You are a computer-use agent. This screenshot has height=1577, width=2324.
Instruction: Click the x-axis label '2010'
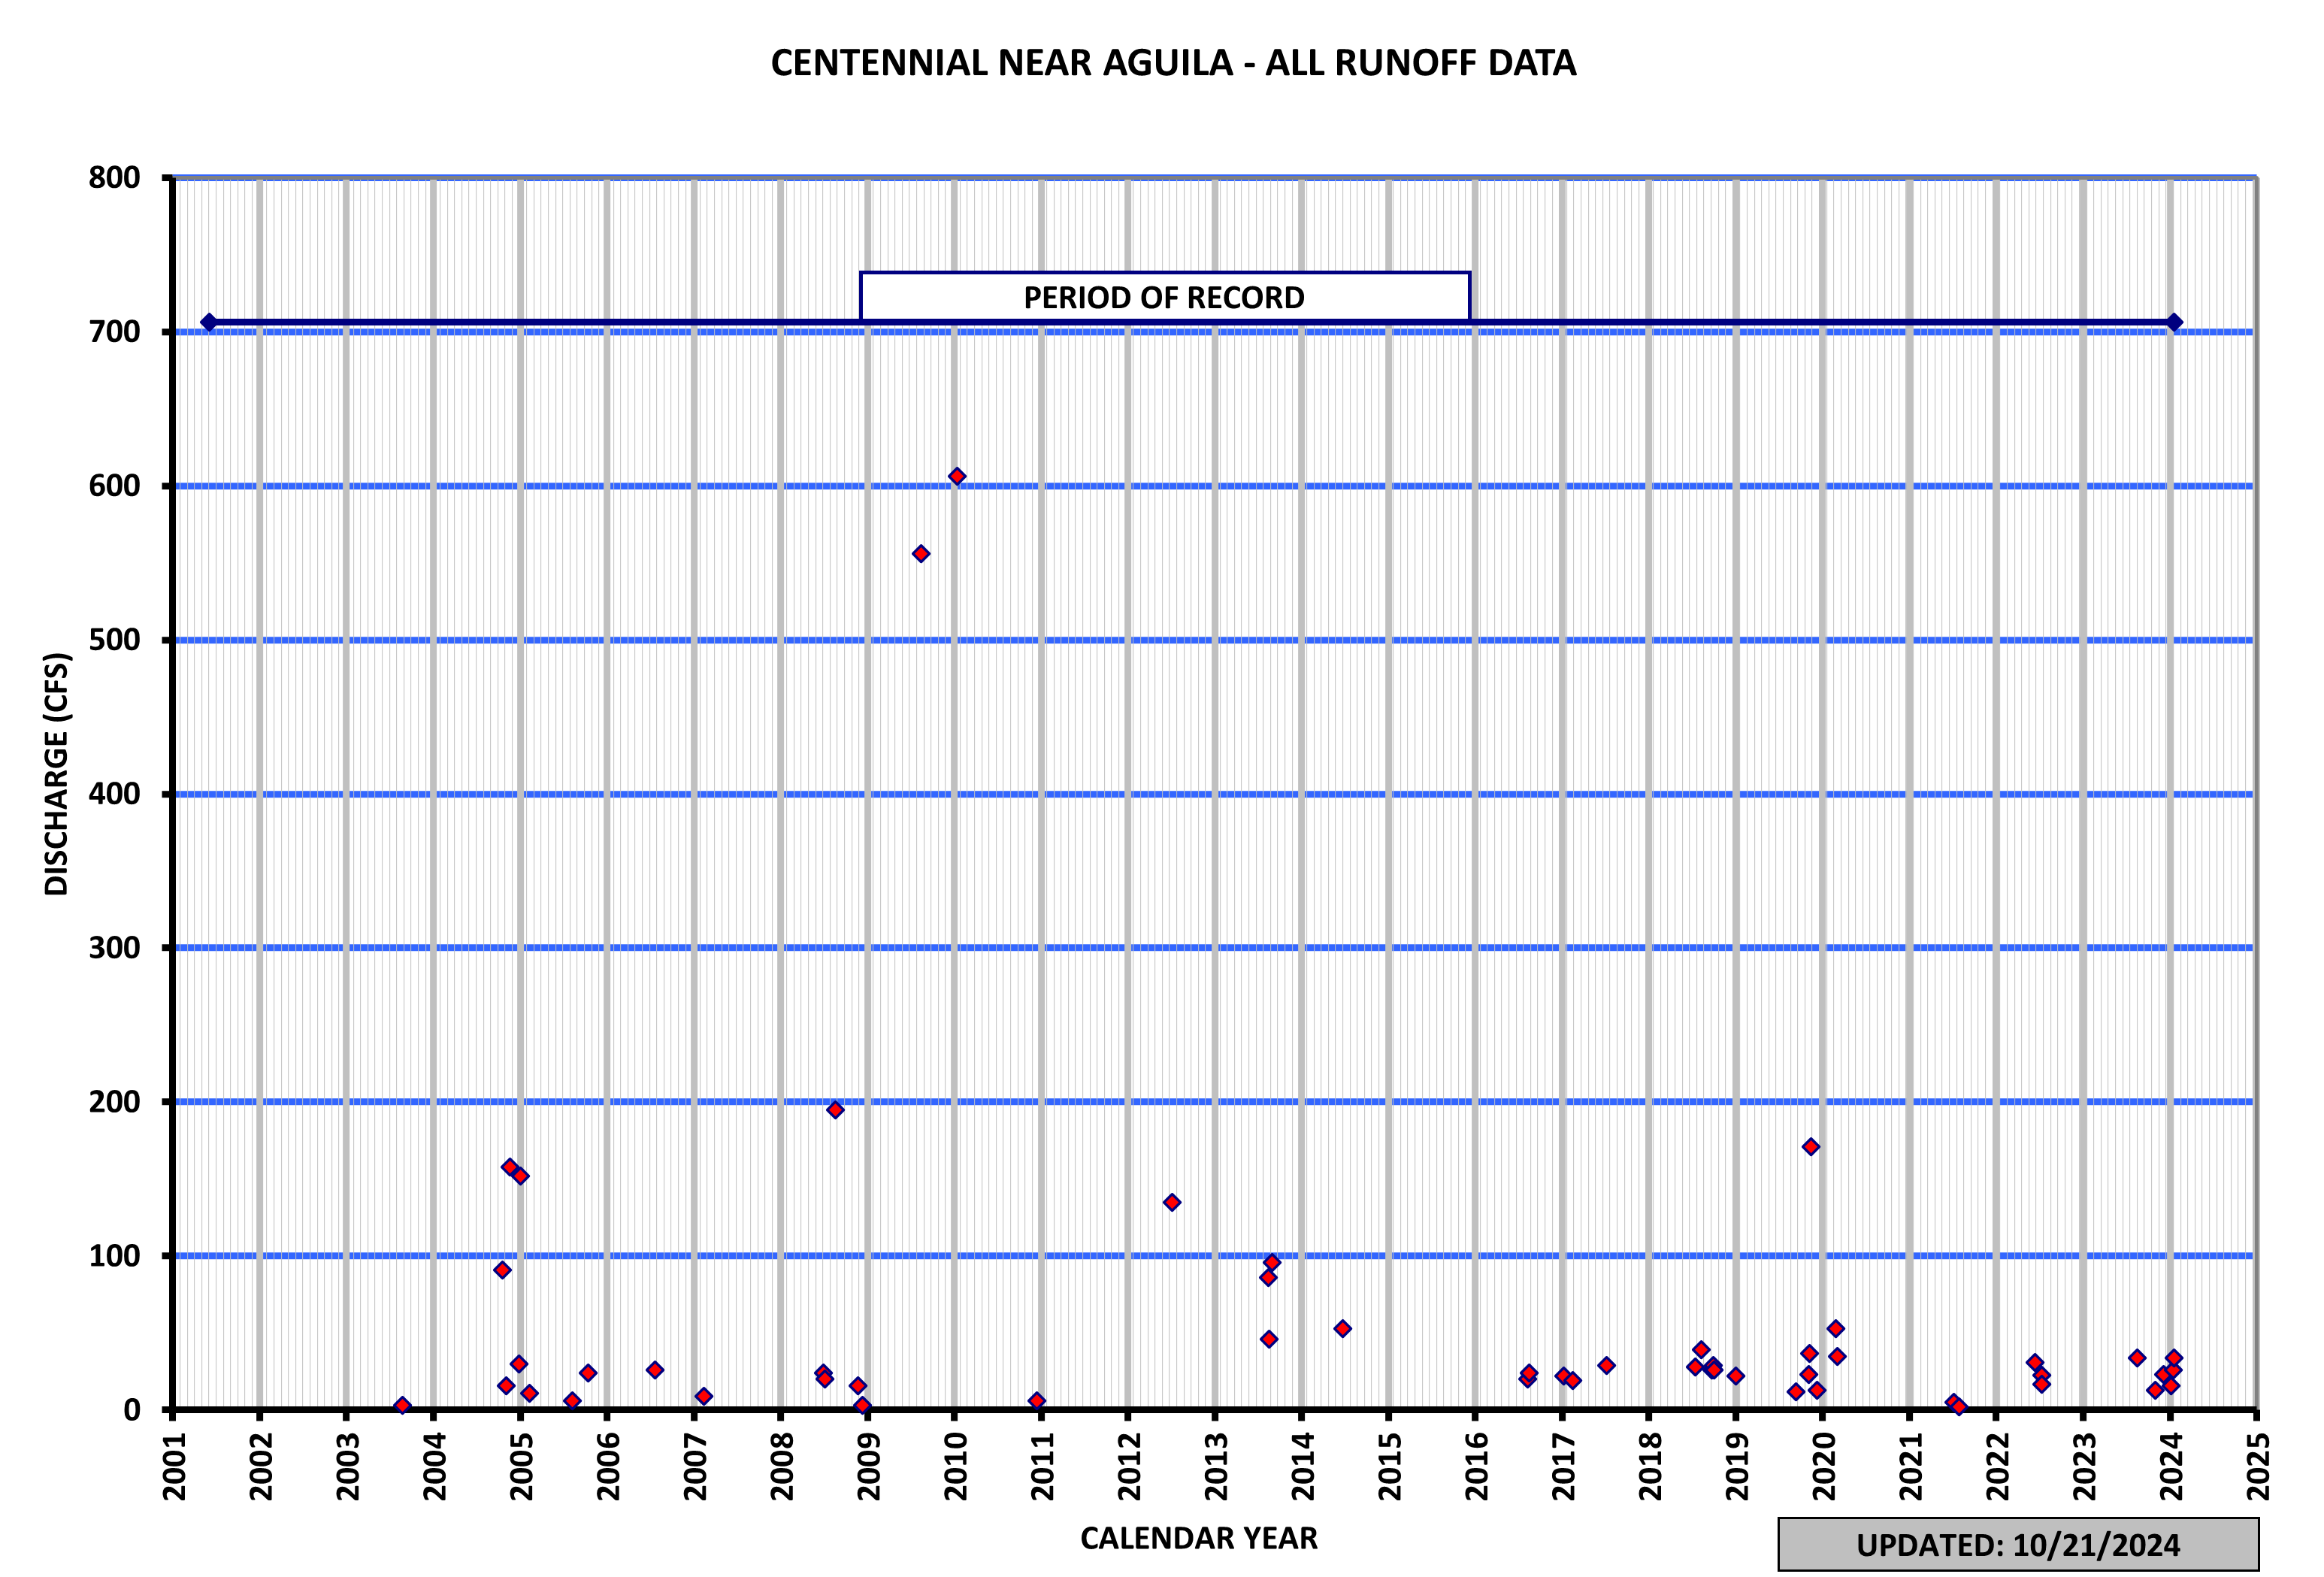(x=956, y=1466)
